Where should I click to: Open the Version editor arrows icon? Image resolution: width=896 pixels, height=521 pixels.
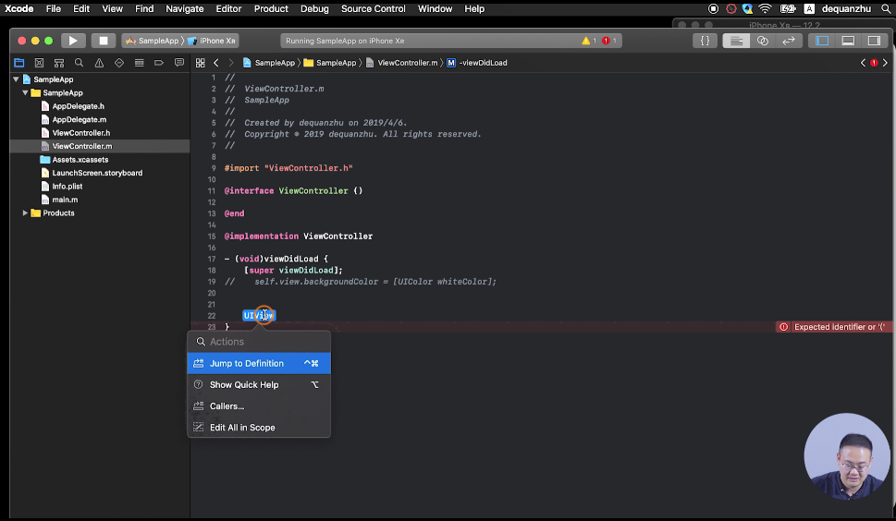click(x=789, y=41)
